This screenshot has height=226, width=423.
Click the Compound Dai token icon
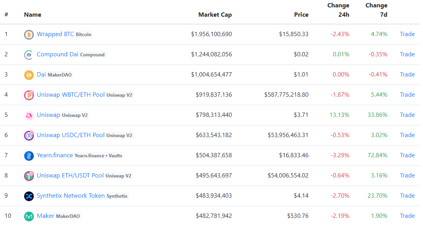[29, 55]
